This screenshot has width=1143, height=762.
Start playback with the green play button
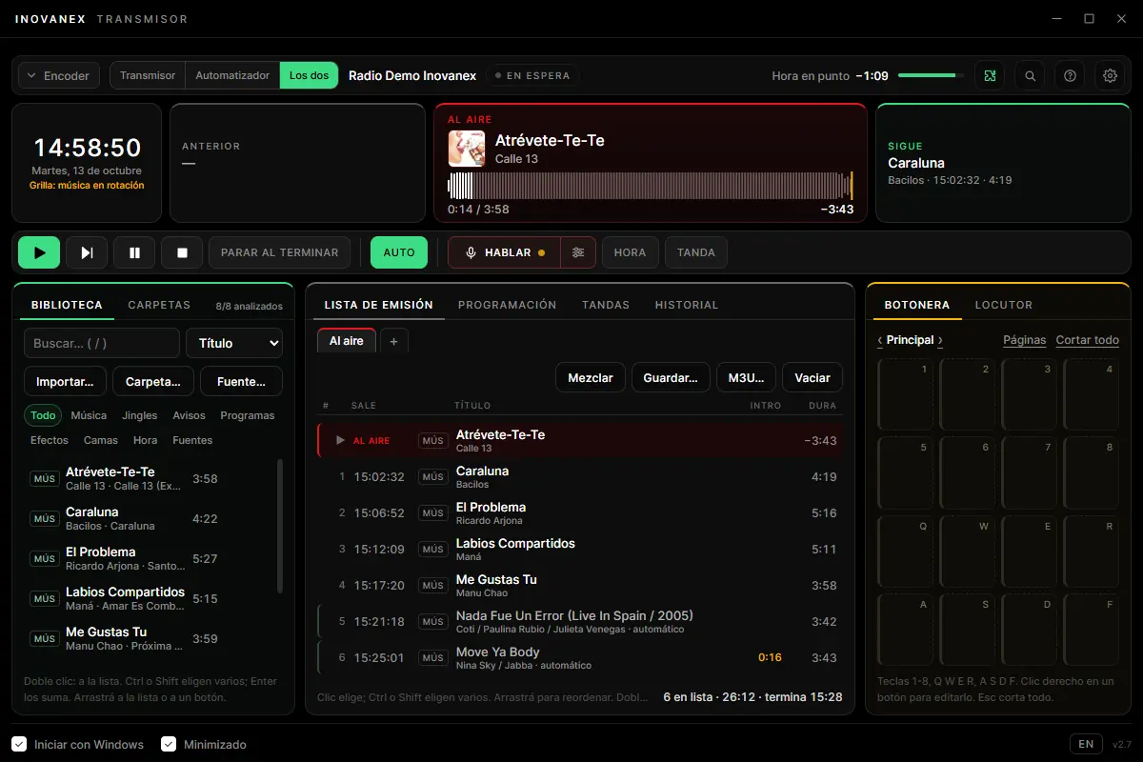pyautogui.click(x=39, y=252)
